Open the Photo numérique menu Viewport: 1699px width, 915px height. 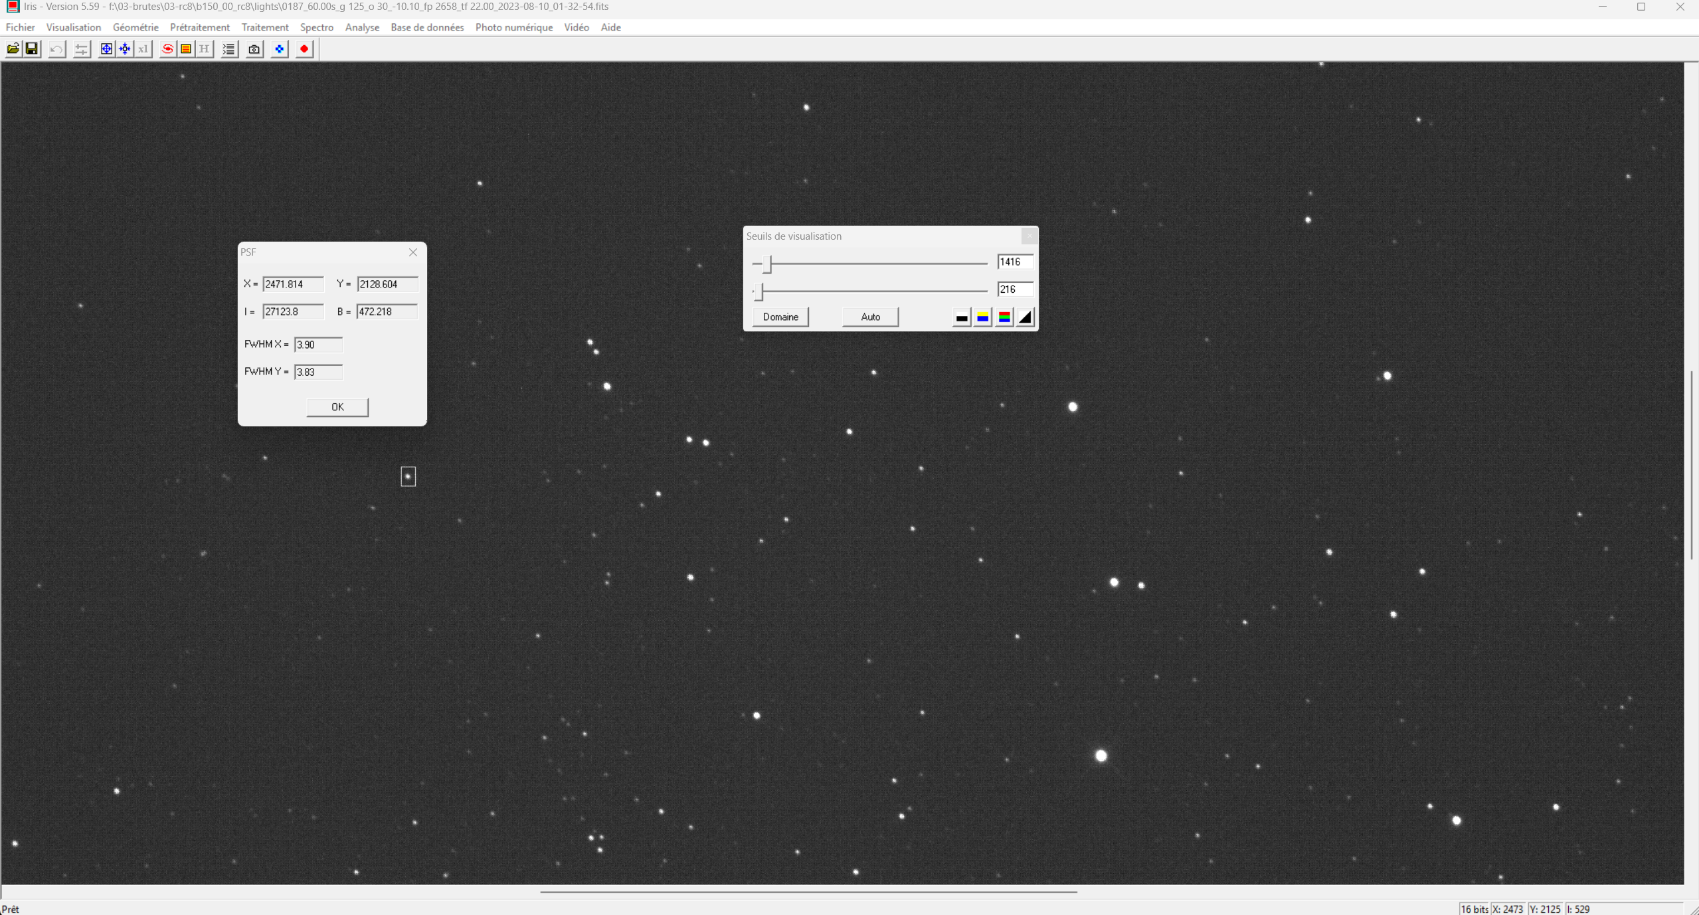coord(513,27)
